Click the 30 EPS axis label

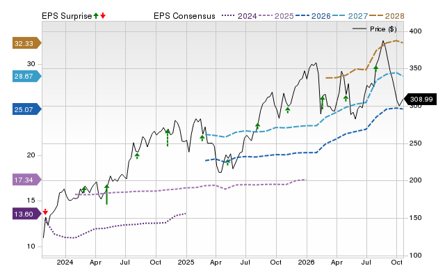click(31, 64)
